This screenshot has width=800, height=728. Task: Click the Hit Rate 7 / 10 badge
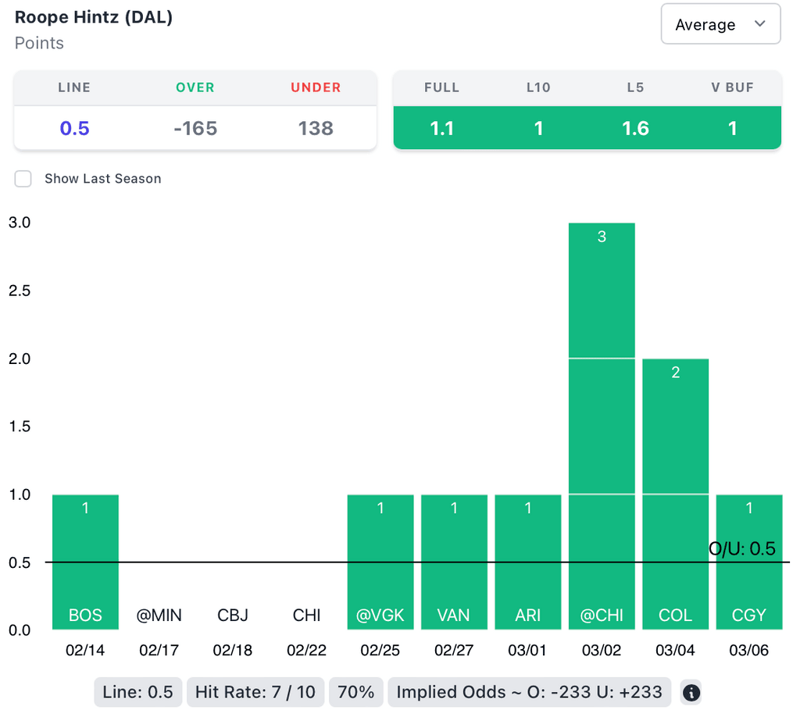click(255, 692)
